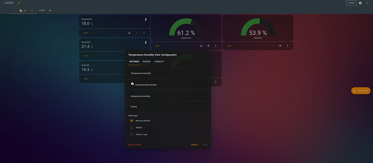The height and width of the screenshot is (163, 373).
Task: Move the view right with orange arrow
Action: pos(32,11)
